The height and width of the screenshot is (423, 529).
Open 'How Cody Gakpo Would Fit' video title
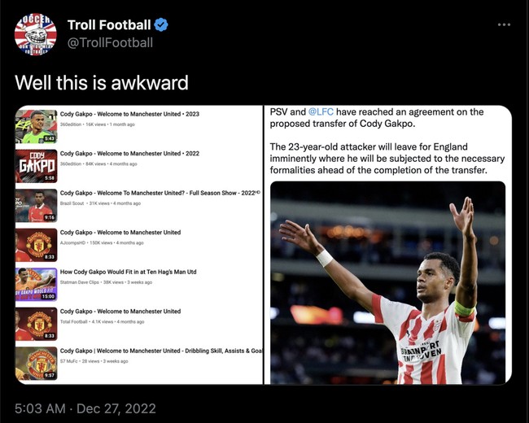(129, 272)
